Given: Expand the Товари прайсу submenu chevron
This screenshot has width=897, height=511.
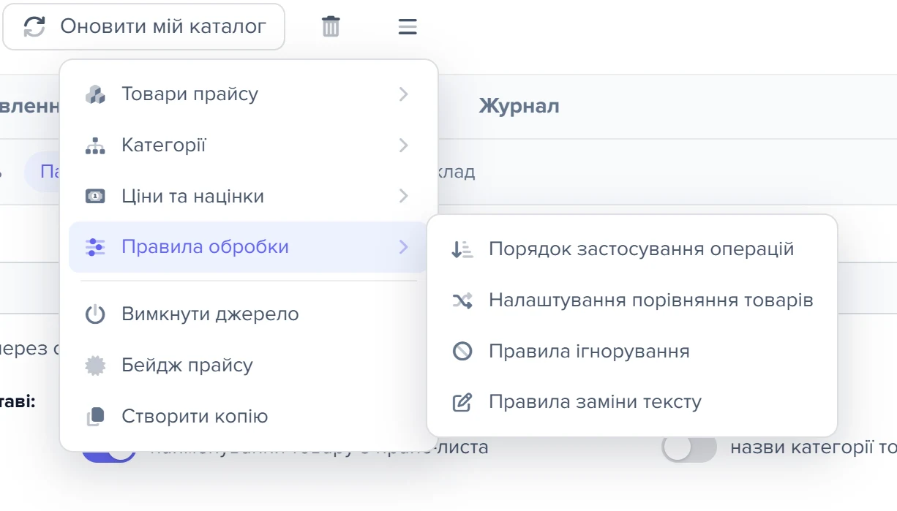Looking at the screenshot, I should click(403, 94).
